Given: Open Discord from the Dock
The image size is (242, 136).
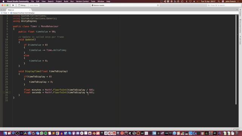Looking at the screenshot, I should (78, 133).
